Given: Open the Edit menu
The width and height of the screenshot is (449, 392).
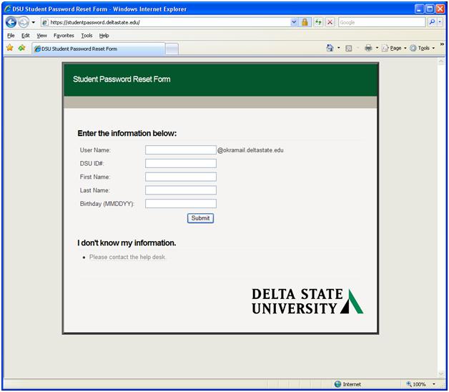Looking at the screenshot, I should [26, 36].
